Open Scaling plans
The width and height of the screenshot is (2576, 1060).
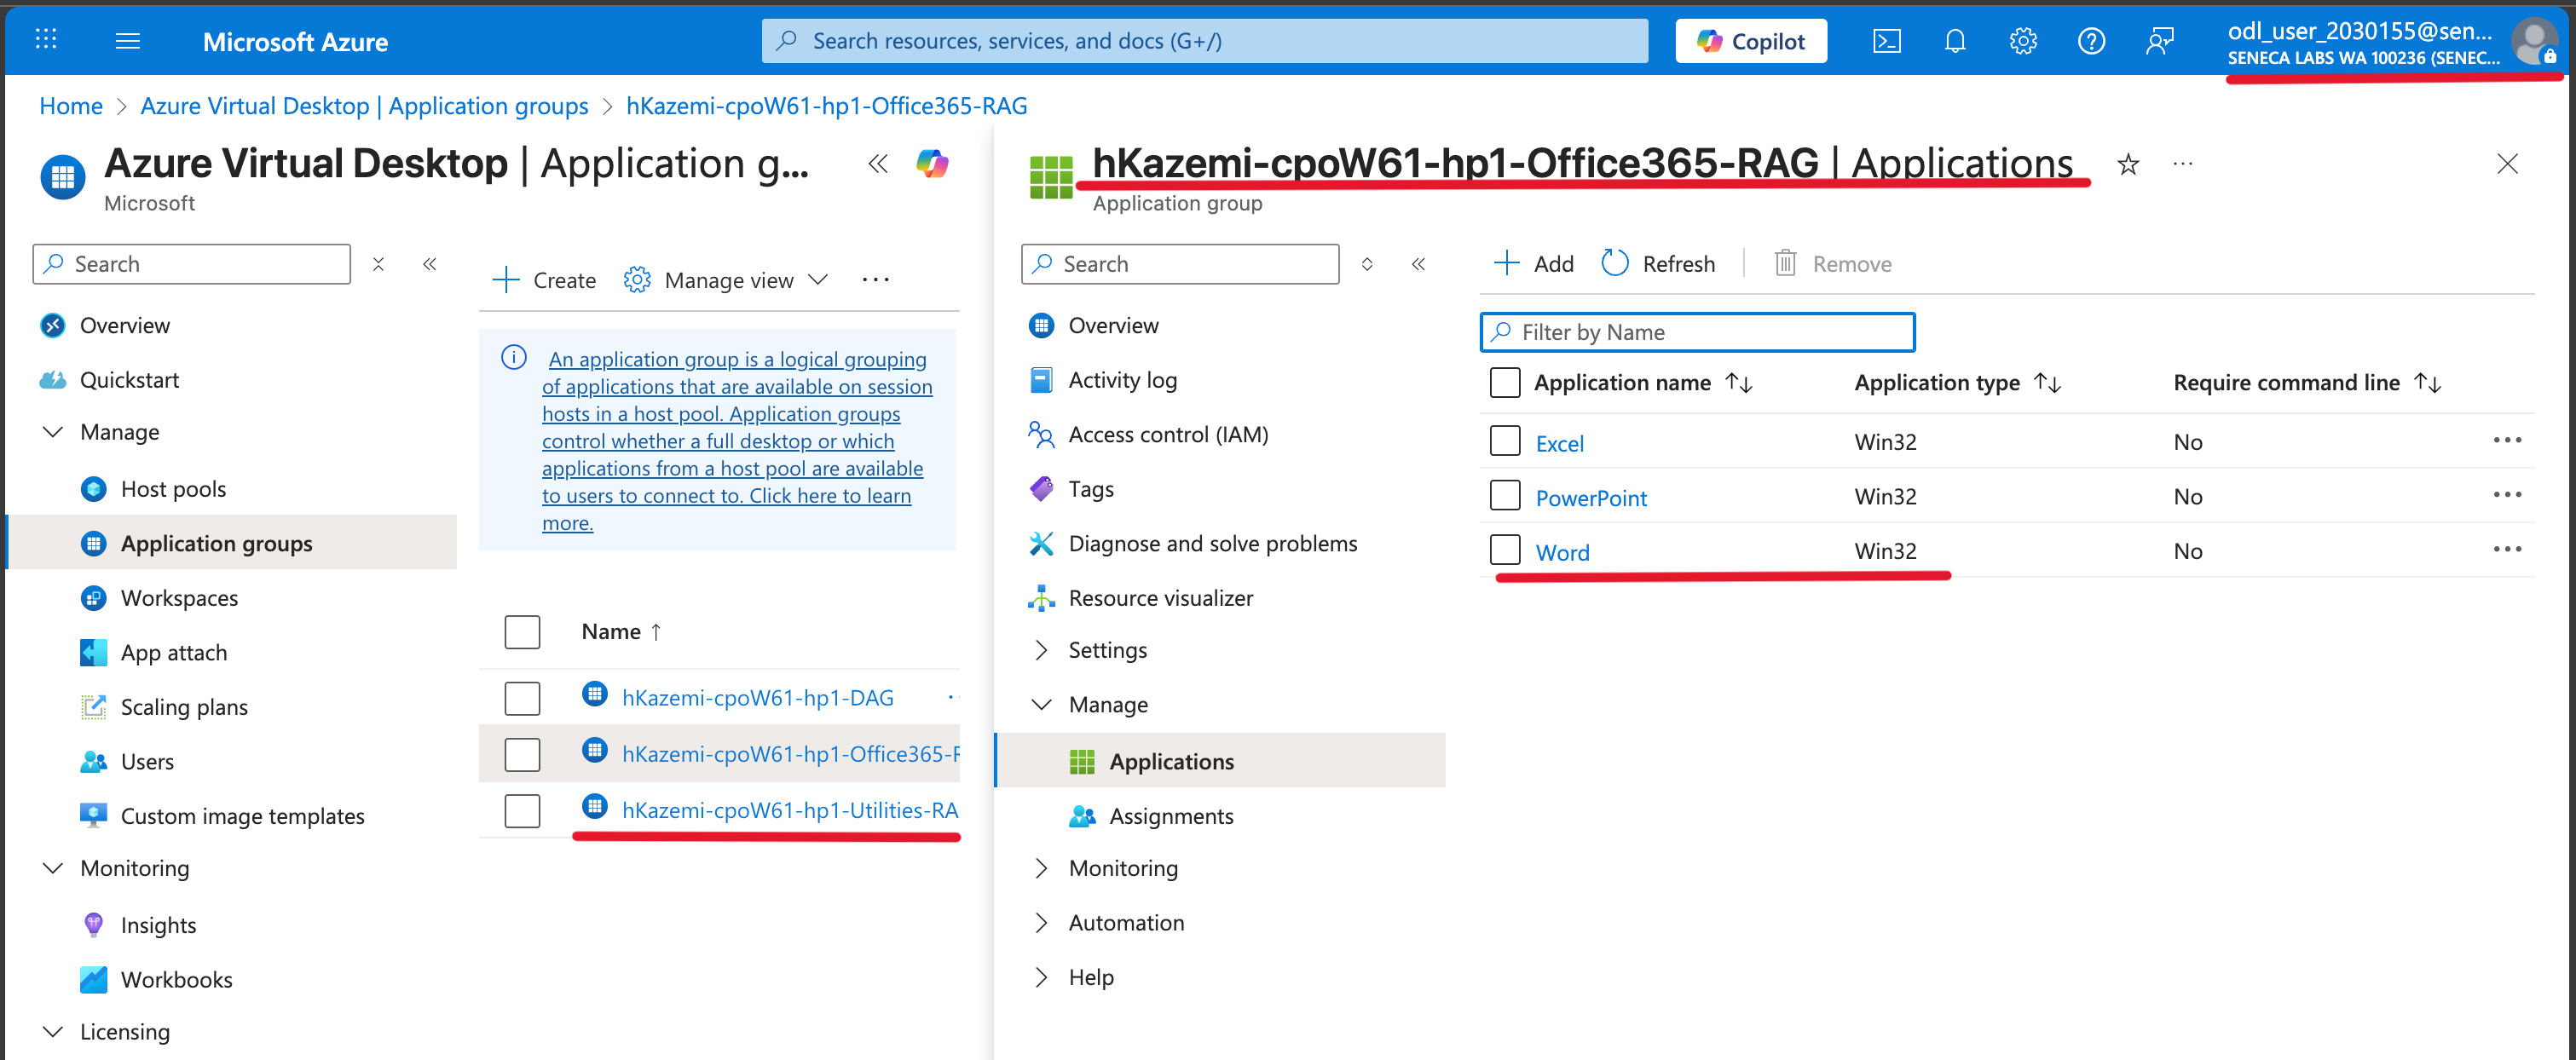(x=184, y=707)
